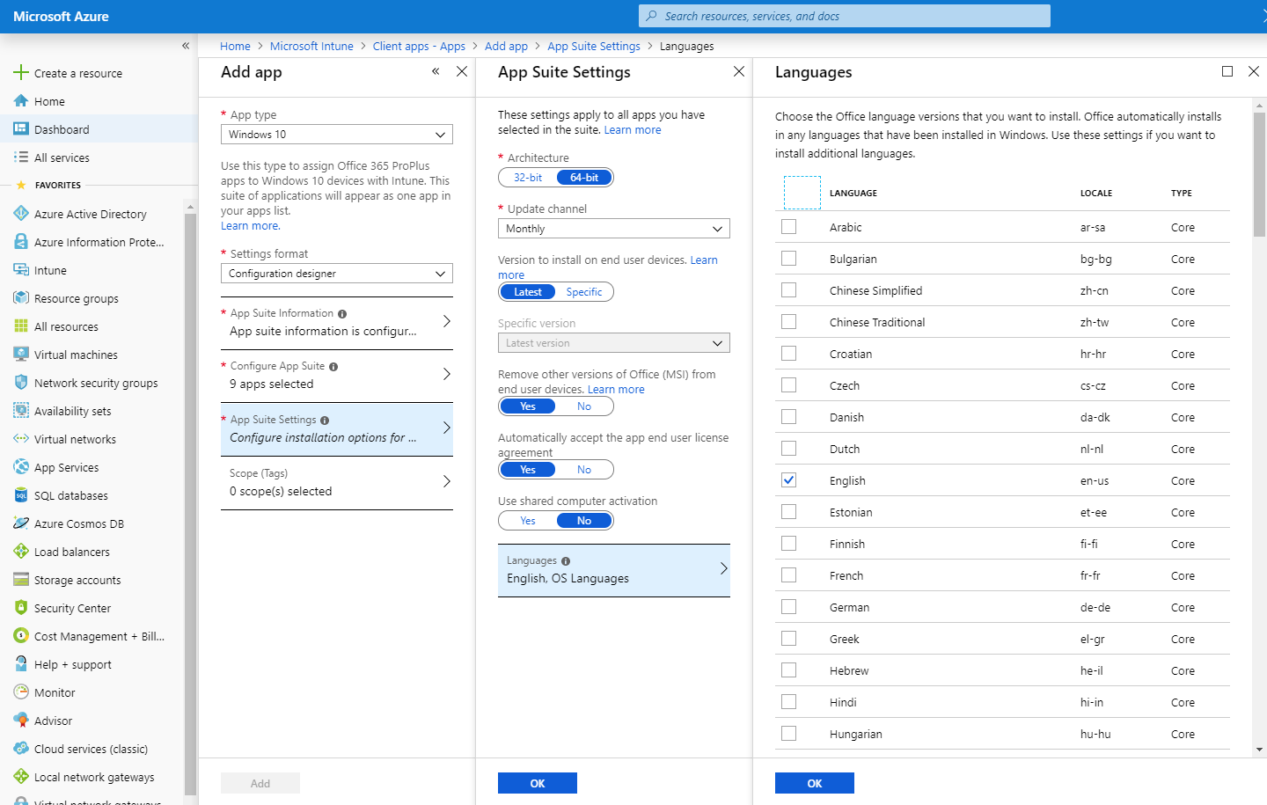Open the Dashboard icon in sidebar
1267x805 pixels.
(21, 128)
